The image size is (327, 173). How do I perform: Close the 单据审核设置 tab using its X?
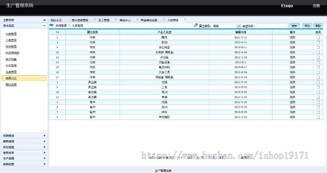click(164, 19)
